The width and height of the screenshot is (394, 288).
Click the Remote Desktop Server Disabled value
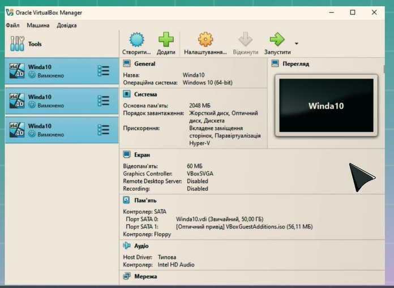coord(198,181)
